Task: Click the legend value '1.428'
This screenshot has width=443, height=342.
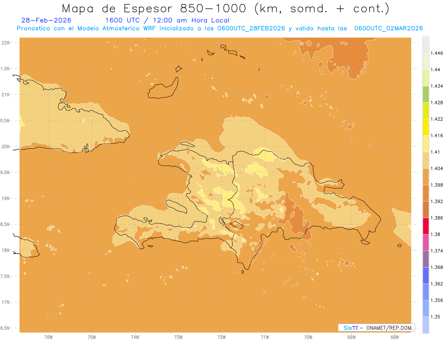Action: click(x=437, y=103)
